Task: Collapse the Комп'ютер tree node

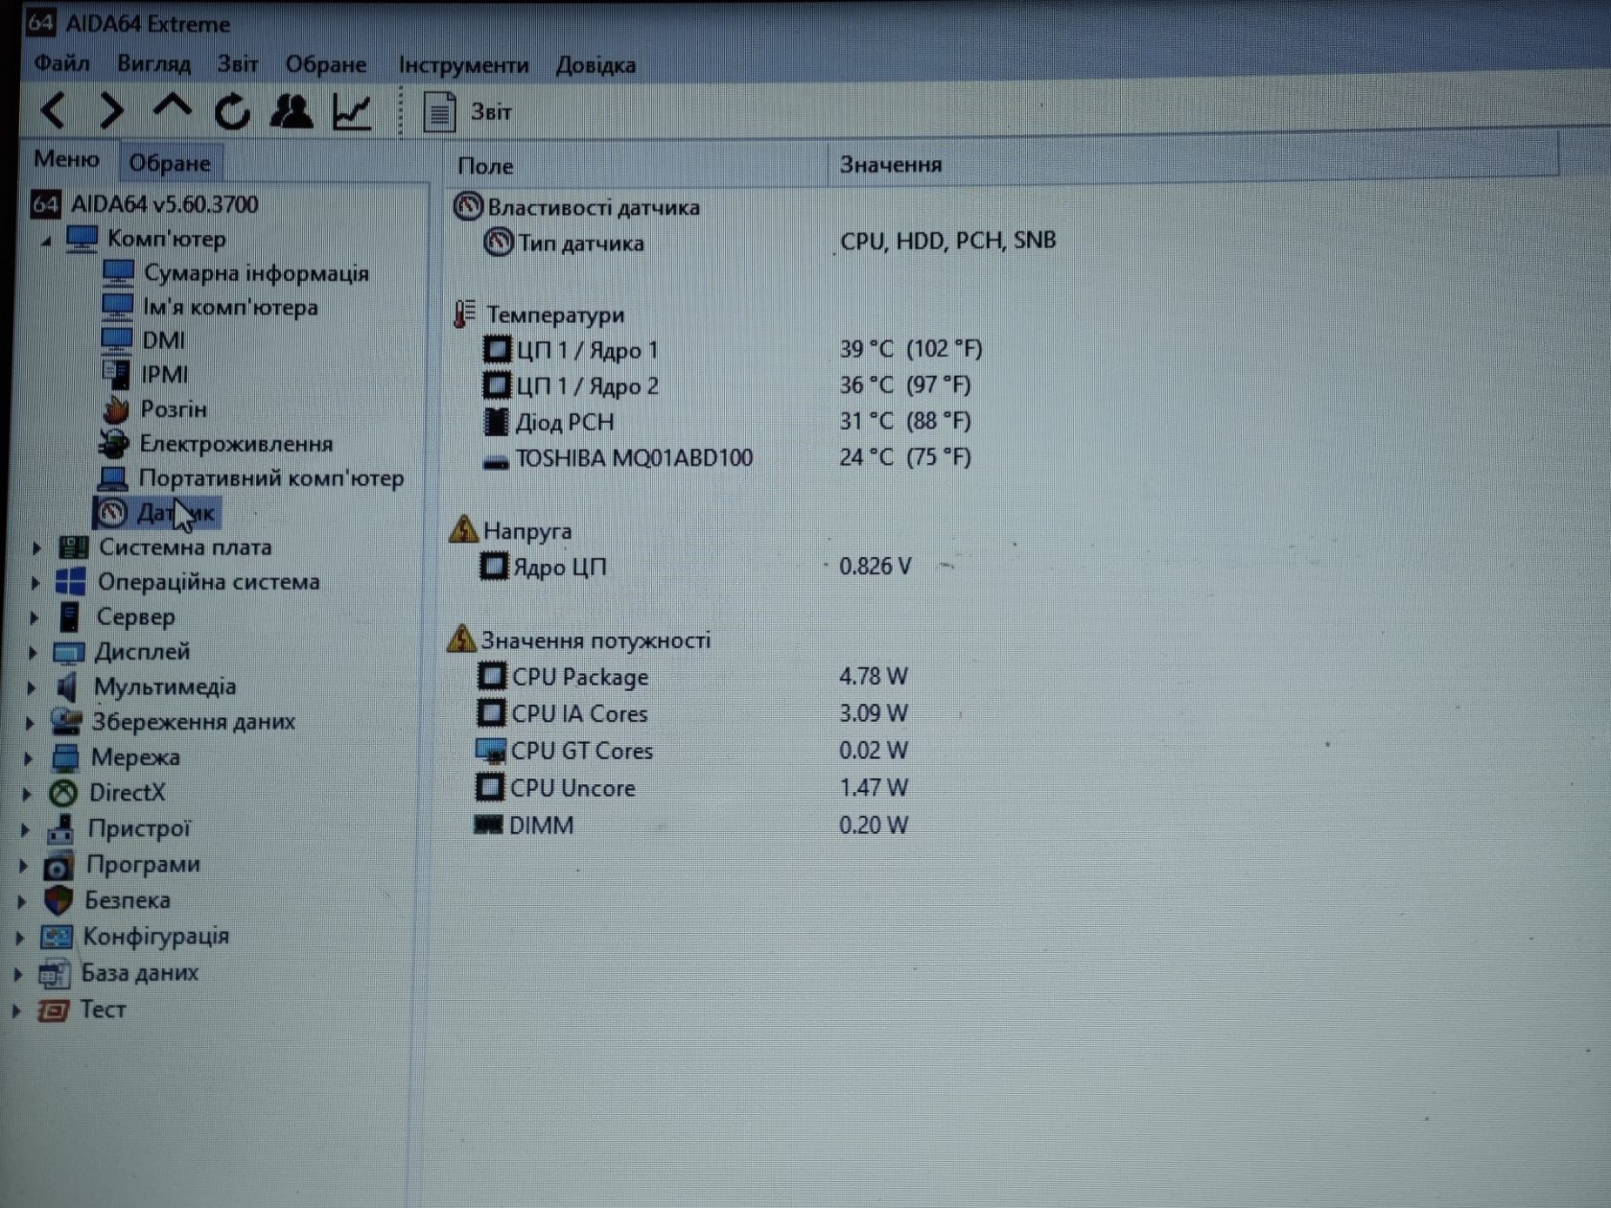Action: pyautogui.click(x=45, y=240)
